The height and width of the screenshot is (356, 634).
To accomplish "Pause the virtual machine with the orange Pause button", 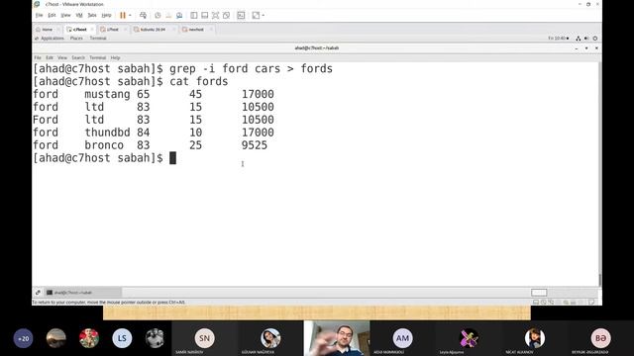I will pyautogui.click(x=123, y=16).
